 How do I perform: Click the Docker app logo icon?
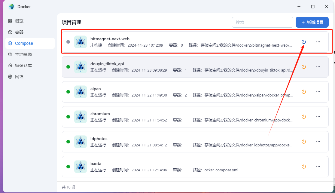tap(11, 7)
